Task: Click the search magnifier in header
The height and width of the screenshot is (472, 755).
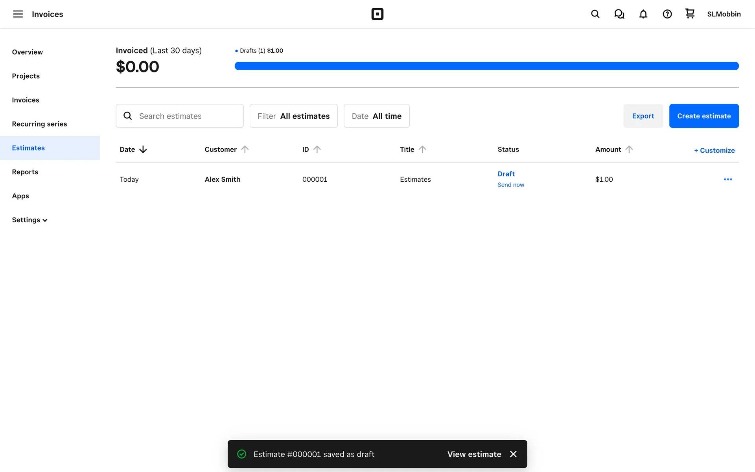Action: [x=595, y=14]
